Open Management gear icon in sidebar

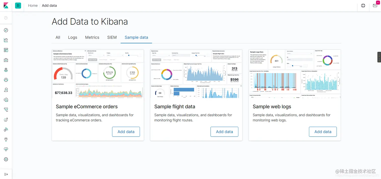click(6, 159)
